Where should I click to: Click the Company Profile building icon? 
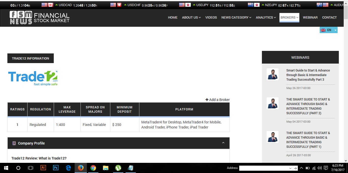click(x=14, y=143)
